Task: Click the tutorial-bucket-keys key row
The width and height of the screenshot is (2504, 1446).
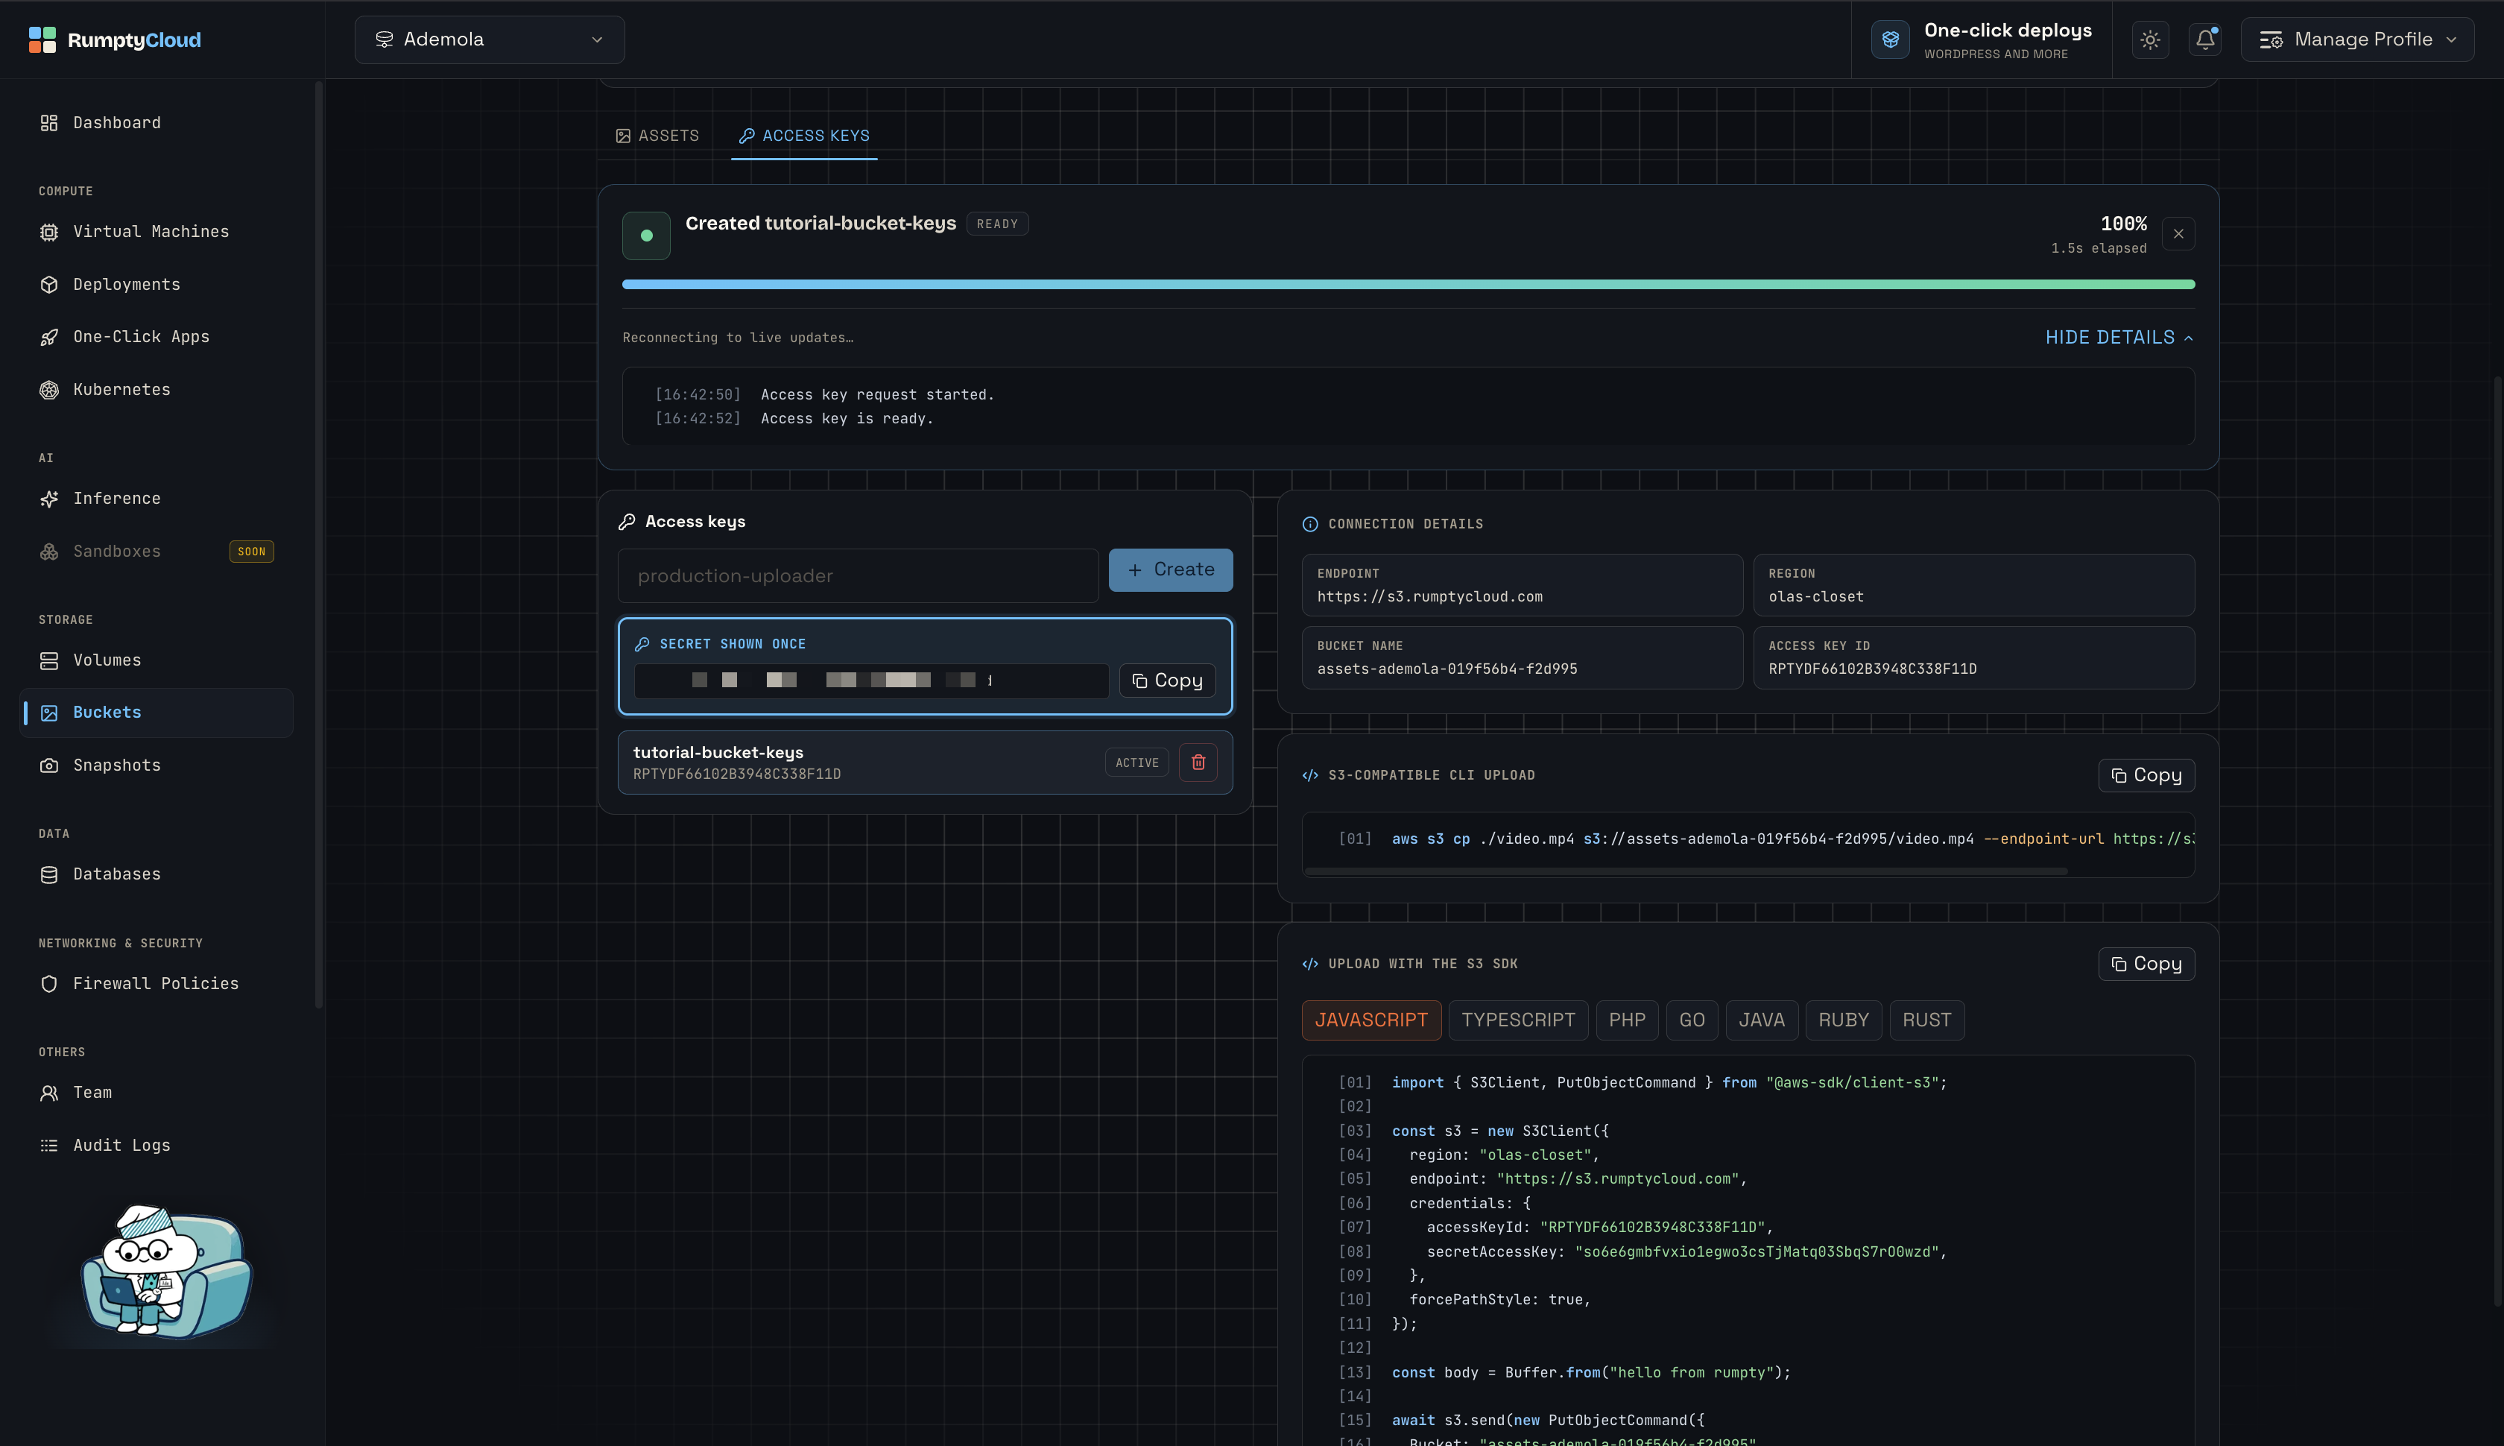Action: (x=924, y=763)
